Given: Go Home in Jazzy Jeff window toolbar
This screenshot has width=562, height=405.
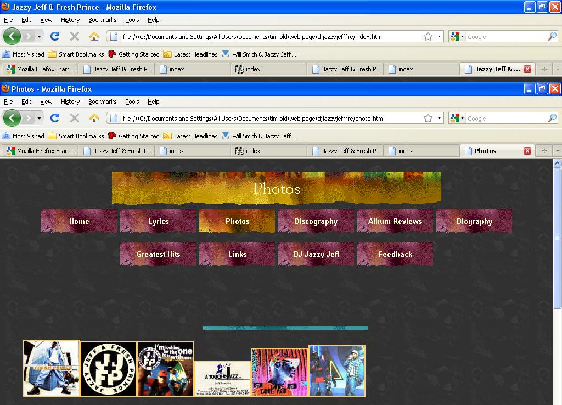Looking at the screenshot, I should point(94,36).
